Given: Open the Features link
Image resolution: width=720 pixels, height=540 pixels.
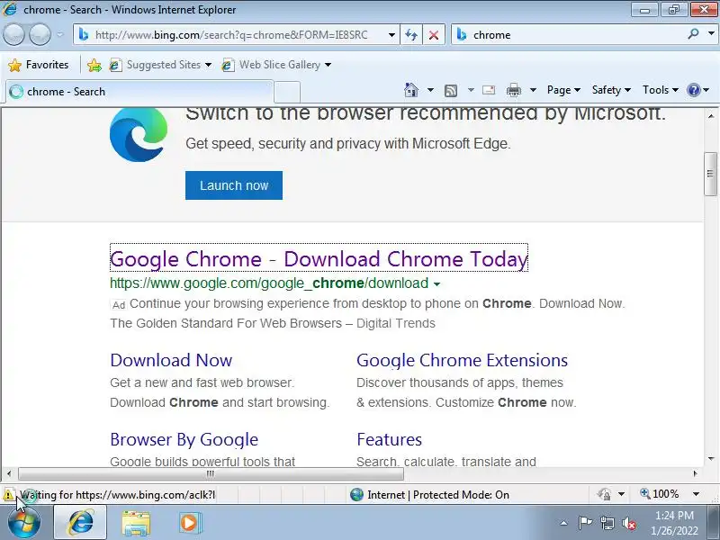Looking at the screenshot, I should pos(389,440).
